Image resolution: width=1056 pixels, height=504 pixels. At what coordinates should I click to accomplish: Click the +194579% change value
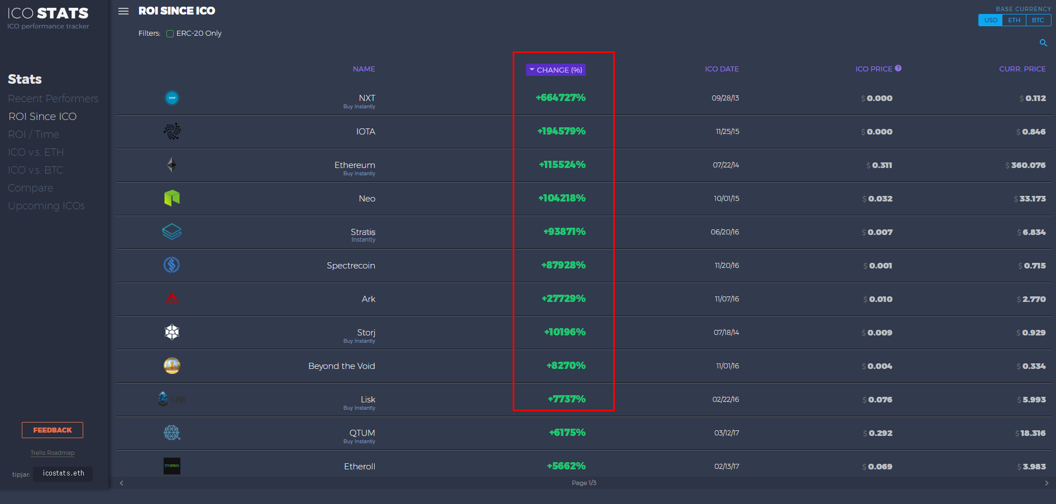561,131
